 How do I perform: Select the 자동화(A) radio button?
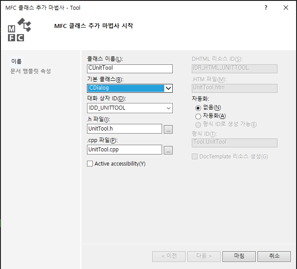click(198, 116)
